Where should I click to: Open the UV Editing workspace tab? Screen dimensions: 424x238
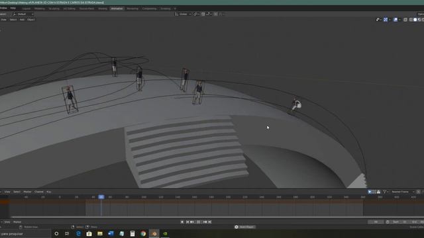click(x=69, y=9)
